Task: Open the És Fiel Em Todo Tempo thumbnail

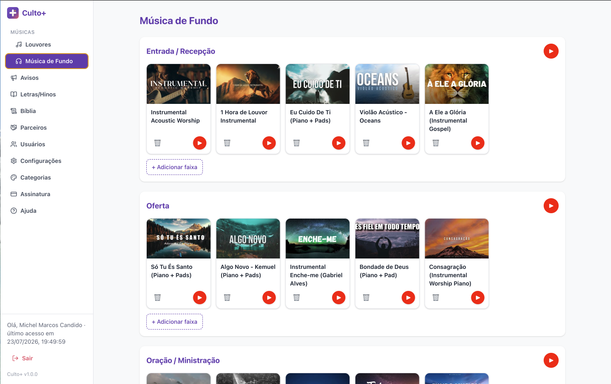Action: point(387,239)
